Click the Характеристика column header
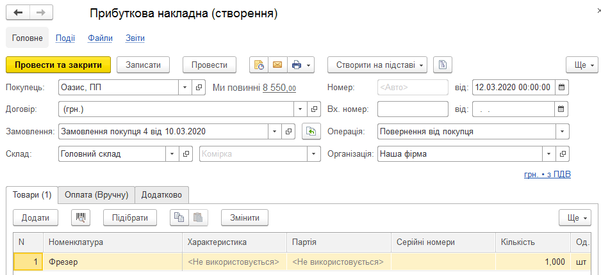601x275 pixels. (235, 242)
